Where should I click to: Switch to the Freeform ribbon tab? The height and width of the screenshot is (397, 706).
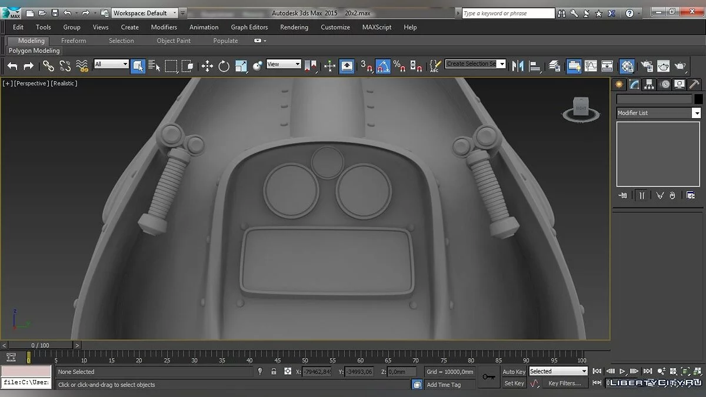point(74,41)
